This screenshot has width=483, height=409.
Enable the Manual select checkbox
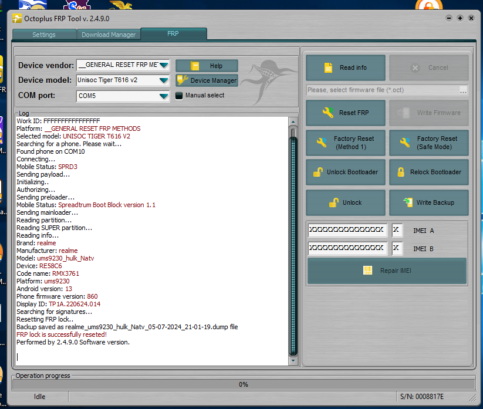(x=180, y=96)
